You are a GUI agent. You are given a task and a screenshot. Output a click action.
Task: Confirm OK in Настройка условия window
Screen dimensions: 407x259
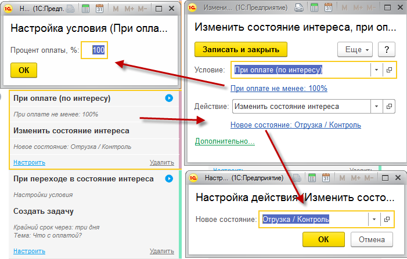pos(24,70)
